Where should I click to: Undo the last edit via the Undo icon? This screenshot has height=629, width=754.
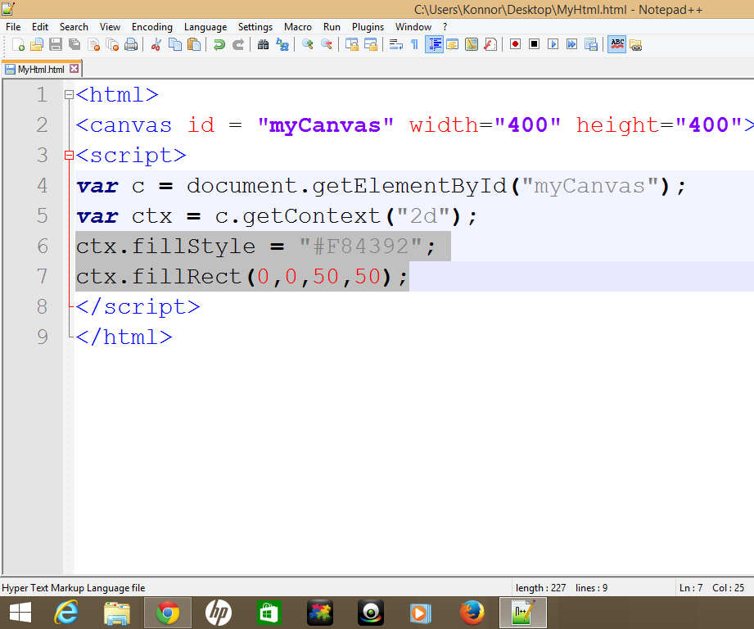click(x=219, y=44)
